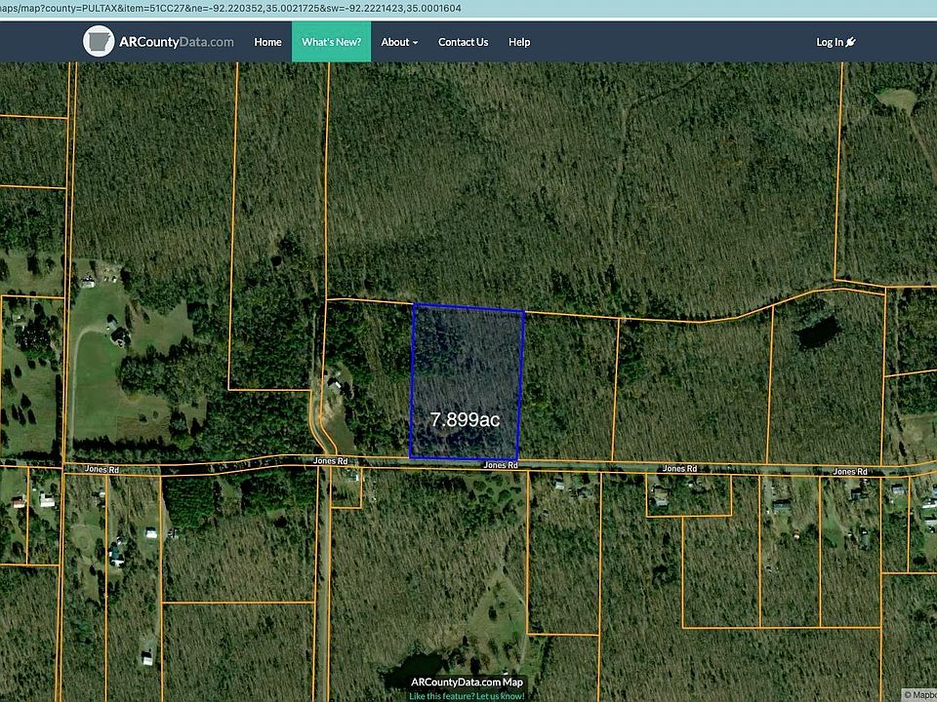Click the ARCountyData.com brand name
The height and width of the screenshot is (702, 937).
click(176, 42)
